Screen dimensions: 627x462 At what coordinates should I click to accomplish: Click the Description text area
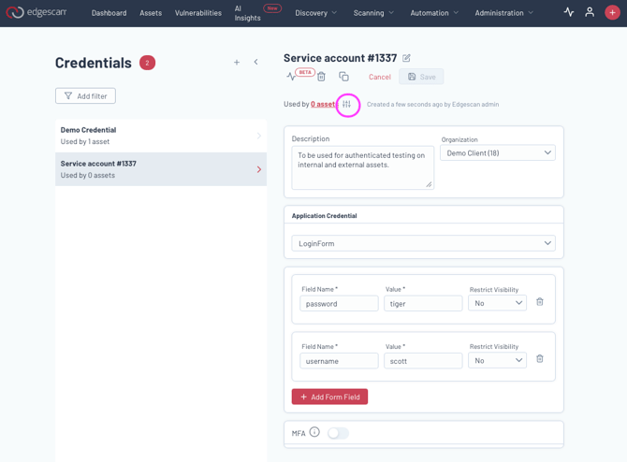click(x=362, y=166)
